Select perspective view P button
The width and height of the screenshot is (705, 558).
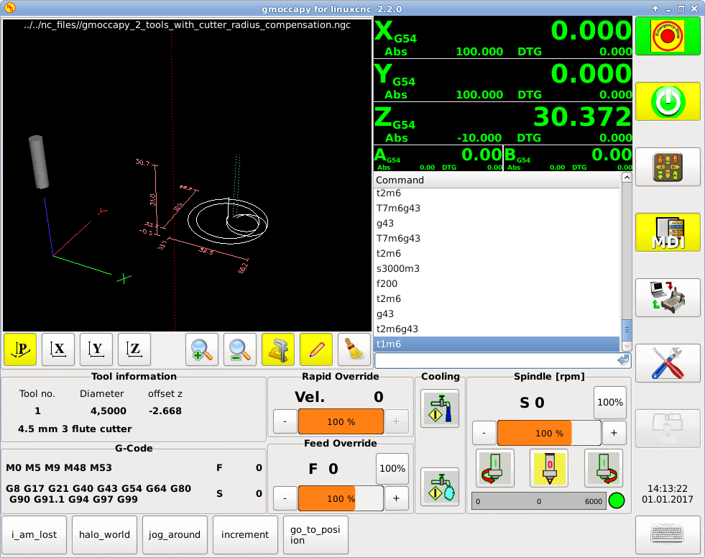(x=20, y=349)
